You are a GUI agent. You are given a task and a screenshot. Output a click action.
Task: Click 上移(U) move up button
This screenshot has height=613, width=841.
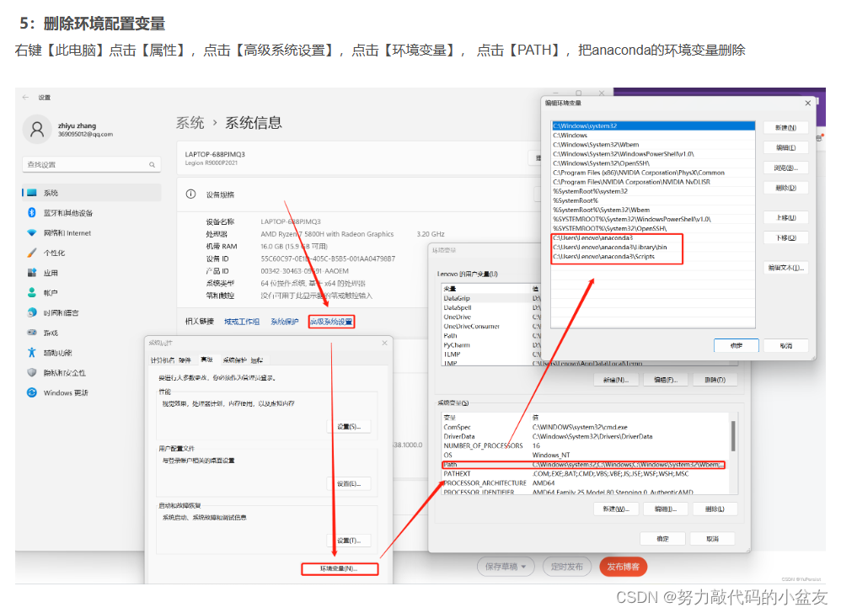[x=785, y=217]
